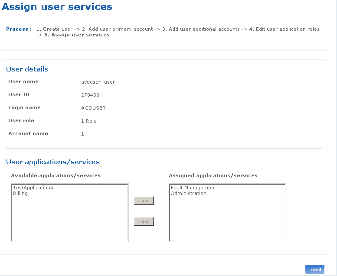Click the Account name value 1
Screen dimensions: 337x276
tap(82, 134)
